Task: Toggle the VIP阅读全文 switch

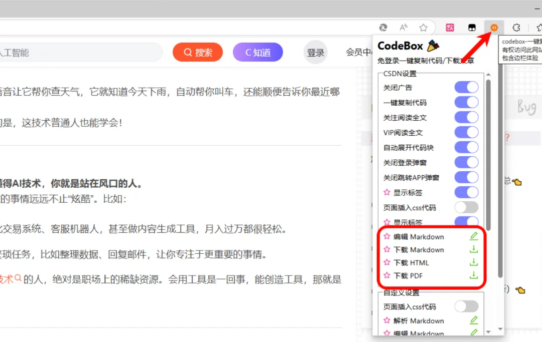Action: (x=466, y=132)
